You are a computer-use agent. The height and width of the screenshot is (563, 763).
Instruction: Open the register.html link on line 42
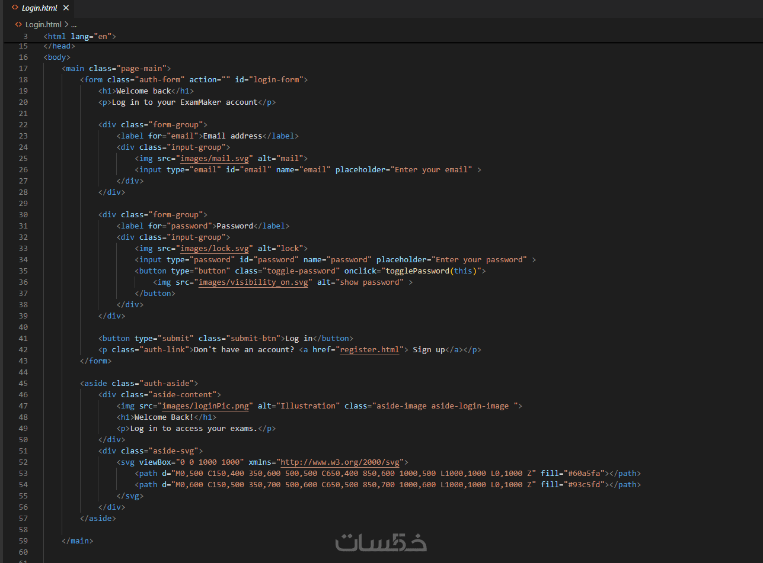369,349
